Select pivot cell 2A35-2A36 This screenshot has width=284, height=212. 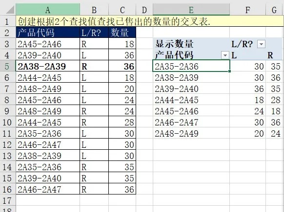[191, 66]
